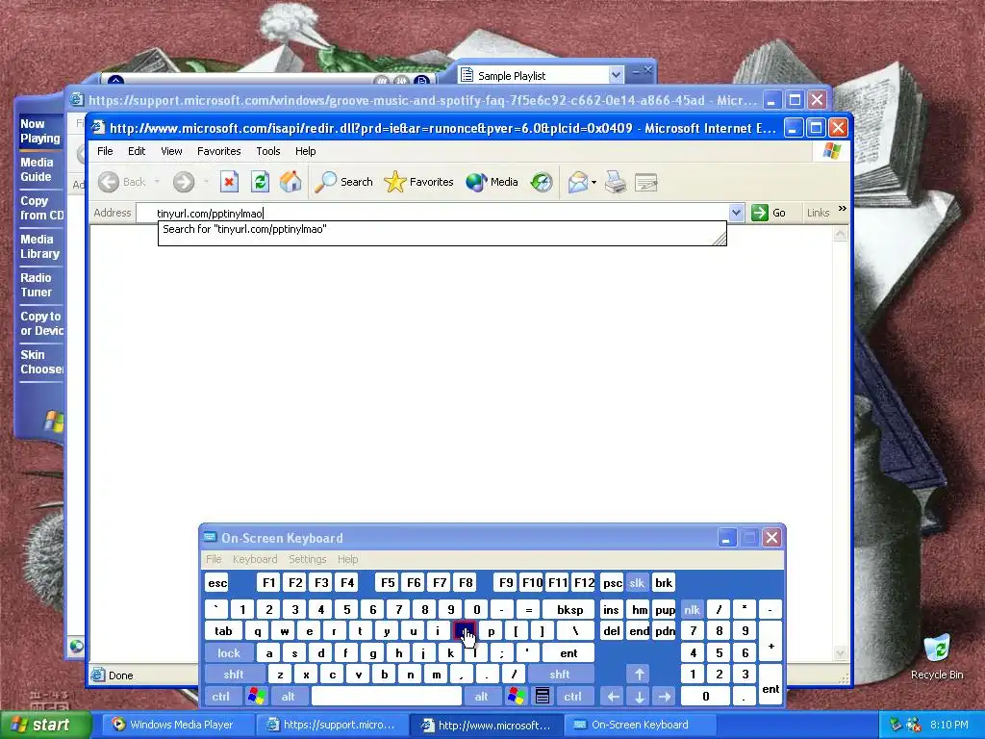Toggle the lock (caps lock) key
The image size is (985, 739).
(x=229, y=653)
